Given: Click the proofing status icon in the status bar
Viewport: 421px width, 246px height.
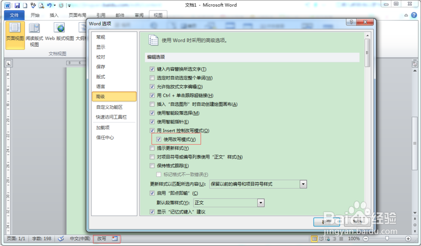Looking at the screenshot, I should (61, 238).
